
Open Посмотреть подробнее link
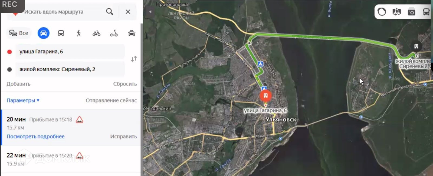[35, 137]
